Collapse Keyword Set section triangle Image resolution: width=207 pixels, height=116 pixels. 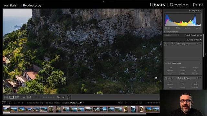(200, 78)
